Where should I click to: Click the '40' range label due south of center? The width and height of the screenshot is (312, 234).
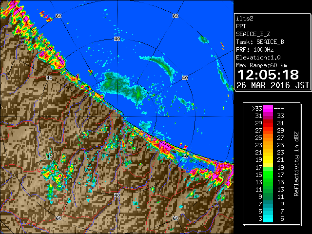[117, 195]
